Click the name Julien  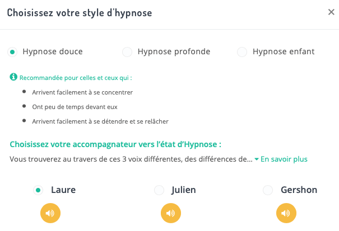coord(184,190)
